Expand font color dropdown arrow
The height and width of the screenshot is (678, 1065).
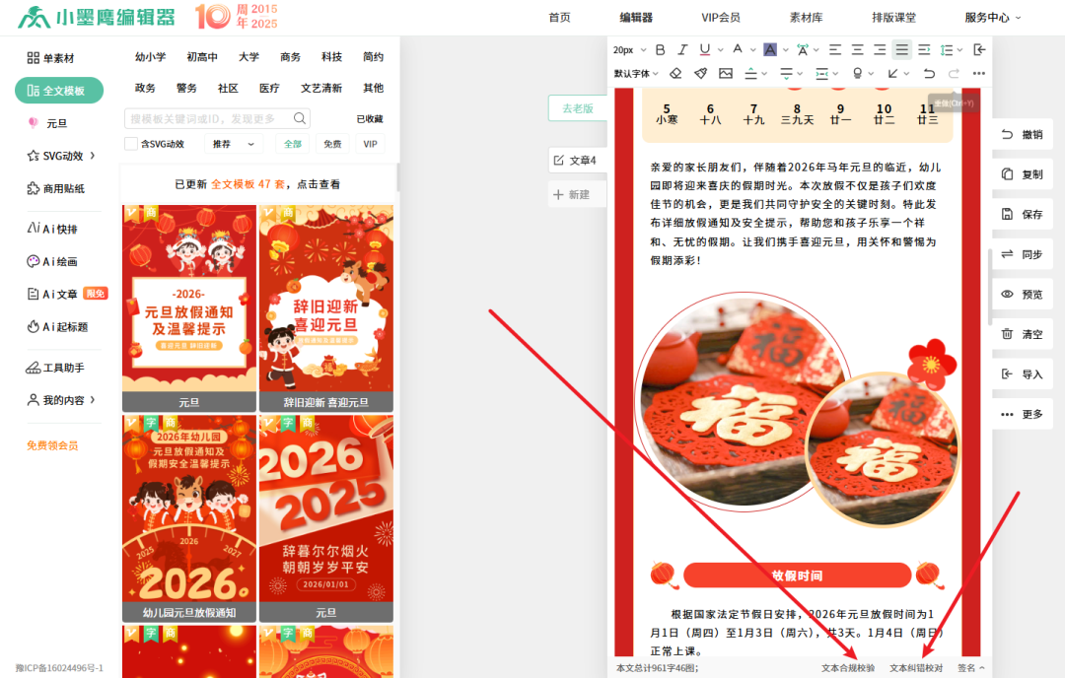click(753, 50)
